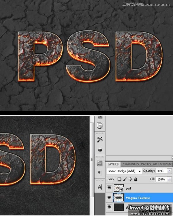Switch to the Adjustments tab
173x216 pixels.
click(162, 164)
